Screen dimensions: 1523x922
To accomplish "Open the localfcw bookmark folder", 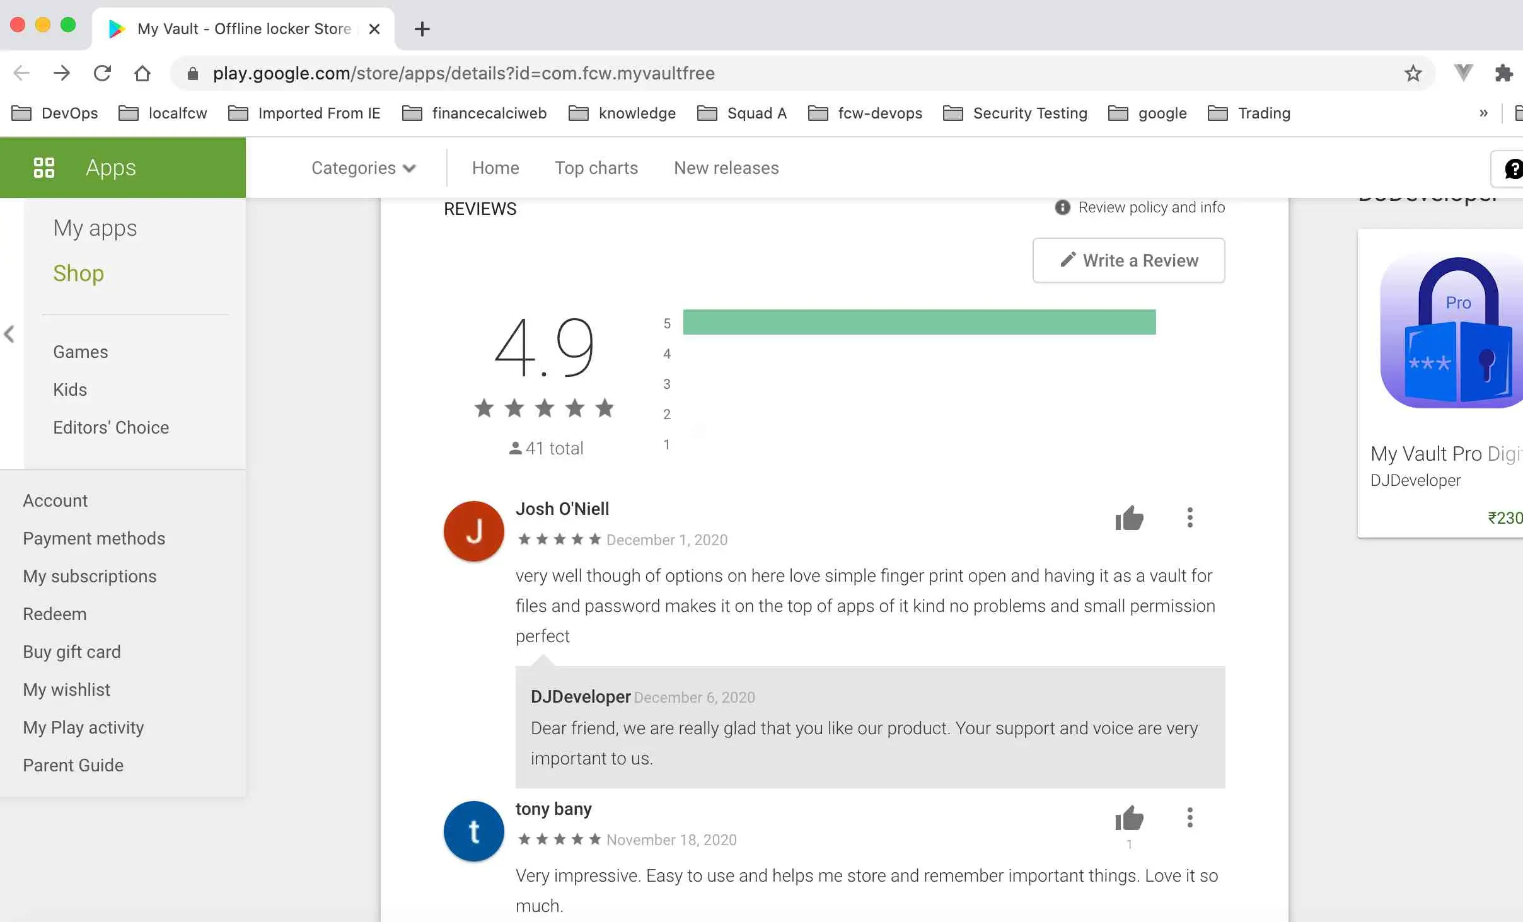I will (x=163, y=113).
